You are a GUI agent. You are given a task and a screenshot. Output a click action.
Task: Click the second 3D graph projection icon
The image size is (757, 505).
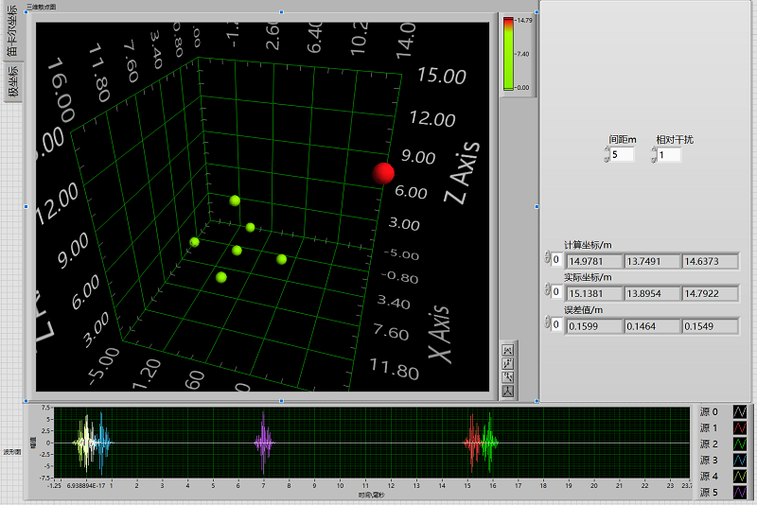(507, 364)
